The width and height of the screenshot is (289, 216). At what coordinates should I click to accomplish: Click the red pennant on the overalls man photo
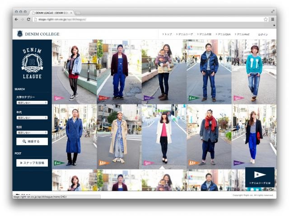[x=104, y=98]
